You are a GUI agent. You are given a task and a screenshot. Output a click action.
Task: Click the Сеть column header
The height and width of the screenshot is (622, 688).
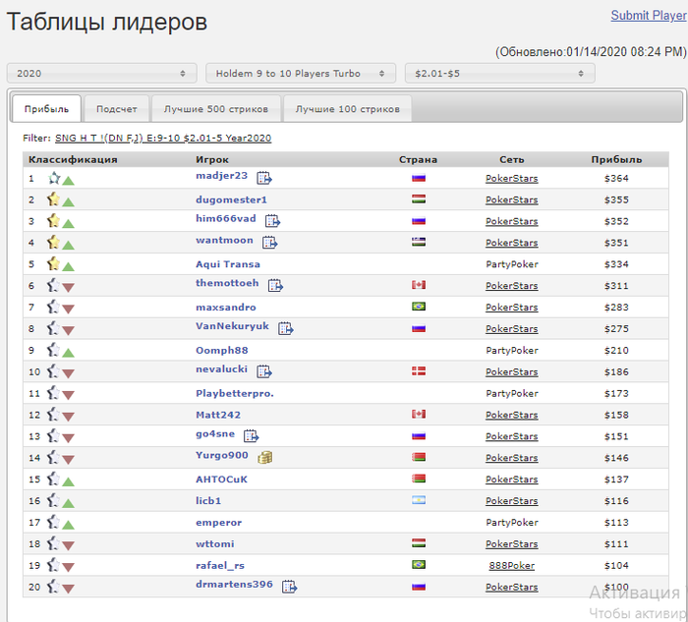coord(512,159)
